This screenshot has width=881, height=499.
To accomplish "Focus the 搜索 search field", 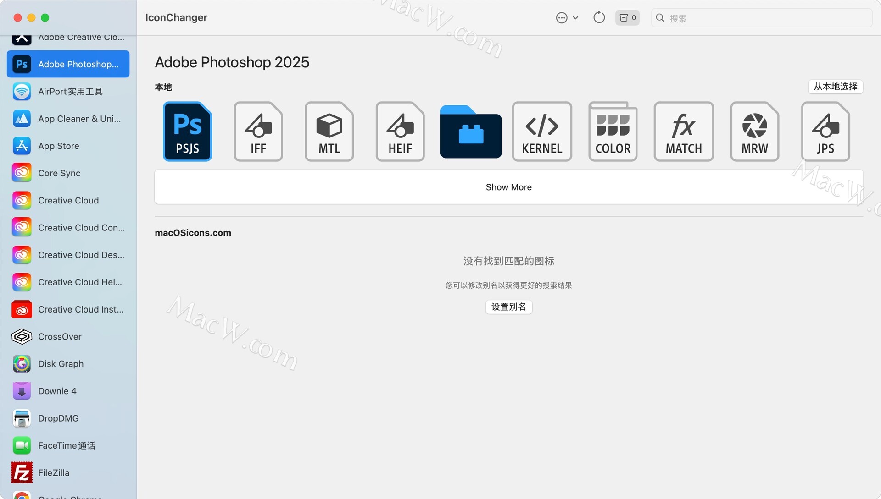I will pyautogui.click(x=762, y=18).
